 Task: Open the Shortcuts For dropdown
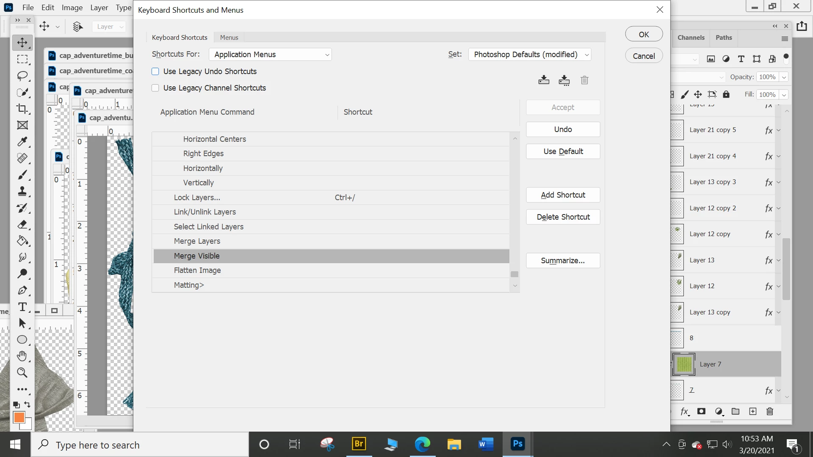click(270, 55)
